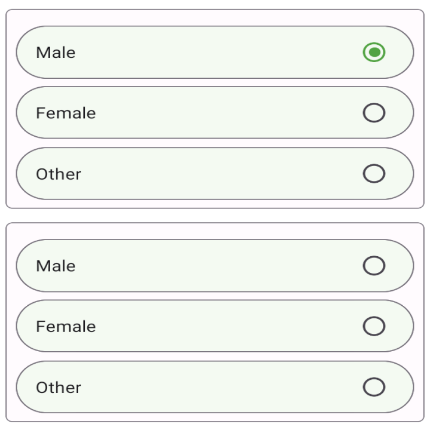
Task: Tap the middle of lower Female option row
Action: [x=215, y=326]
